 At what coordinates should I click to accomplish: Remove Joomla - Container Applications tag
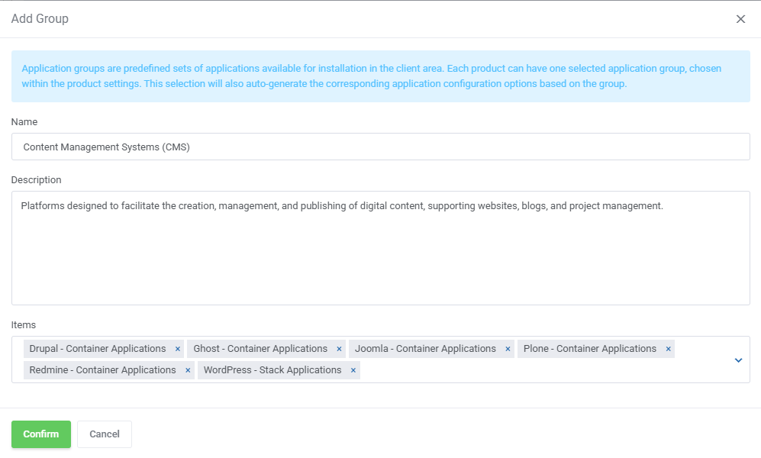[508, 349]
